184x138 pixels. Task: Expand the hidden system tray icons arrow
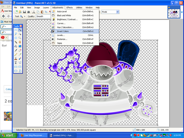(x=132, y=135)
